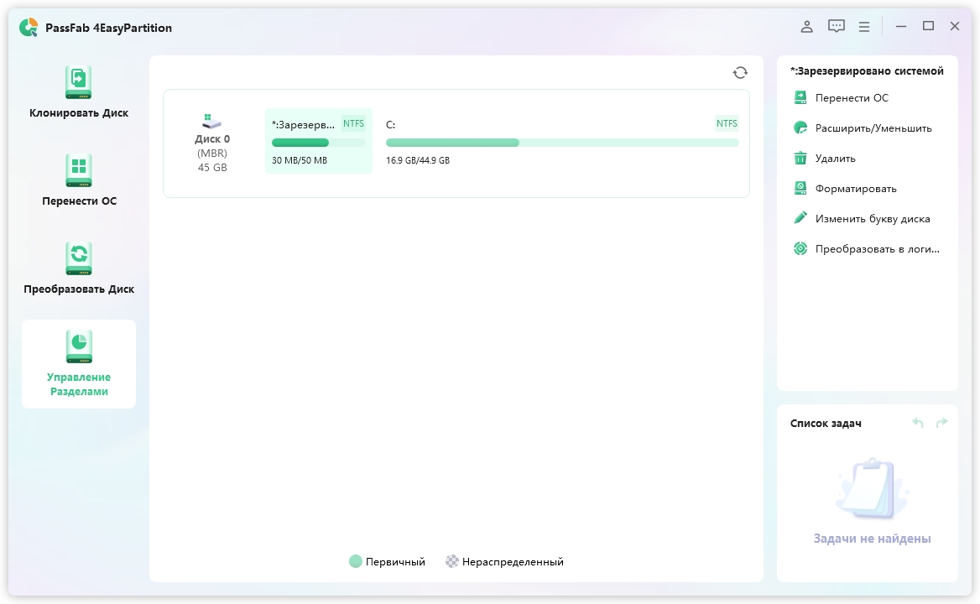Click the Первичный legend color swatch
This screenshot has height=604, width=980.
356,562
